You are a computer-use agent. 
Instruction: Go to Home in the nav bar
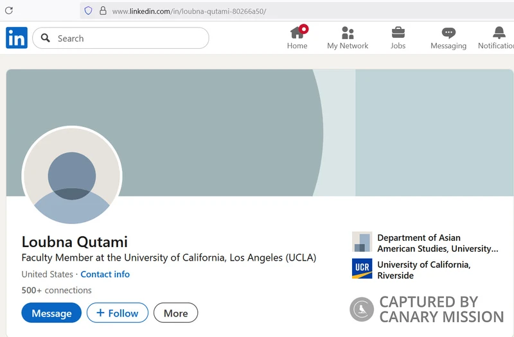(x=297, y=38)
